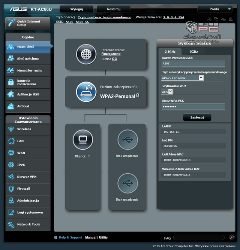240x250 pixels.
Task: Click the DDNS GO link
Action: pos(114,59)
